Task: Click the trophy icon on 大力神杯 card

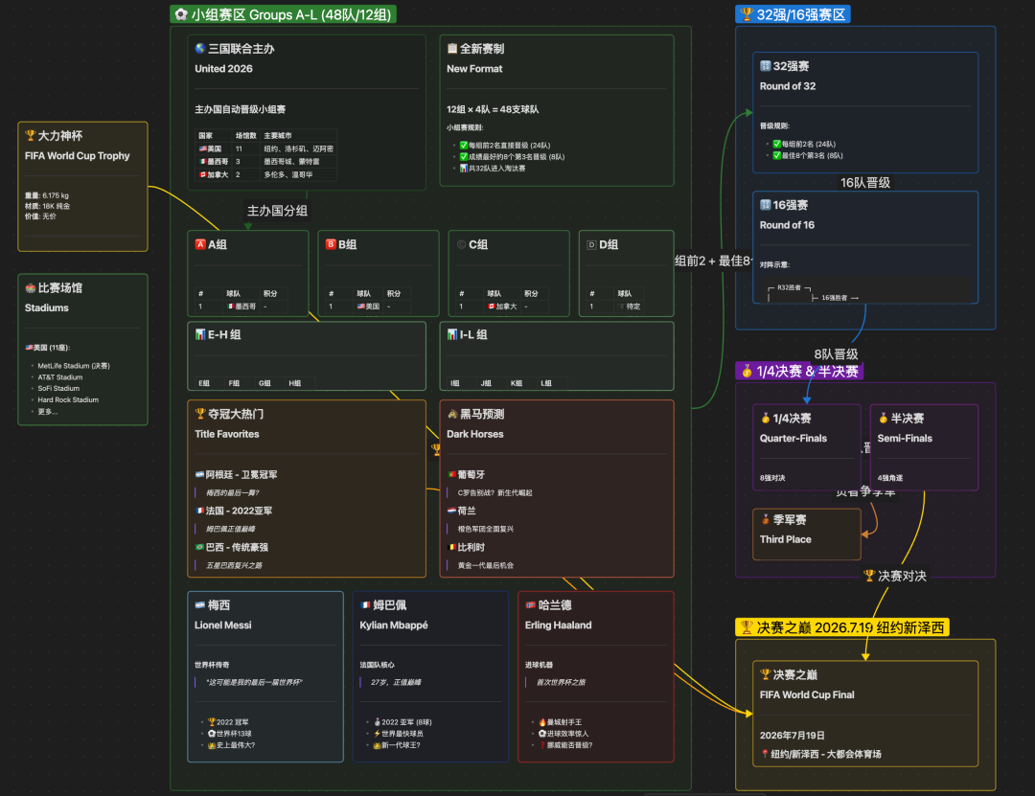Action: pyautogui.click(x=30, y=135)
